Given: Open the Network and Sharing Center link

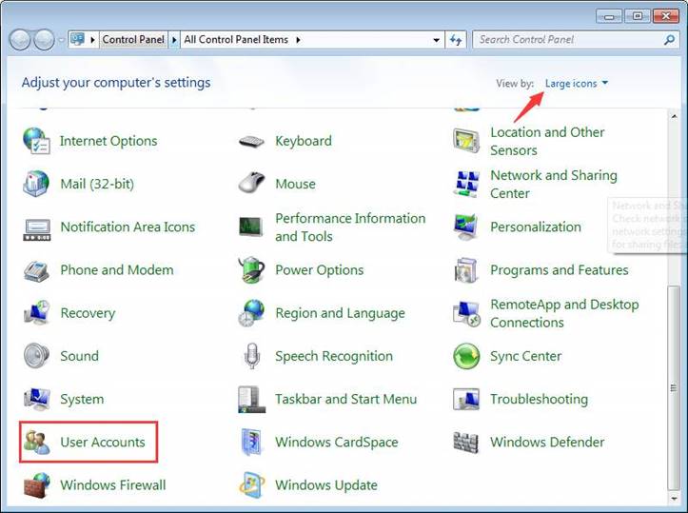Looking at the screenshot, I should point(554,185).
